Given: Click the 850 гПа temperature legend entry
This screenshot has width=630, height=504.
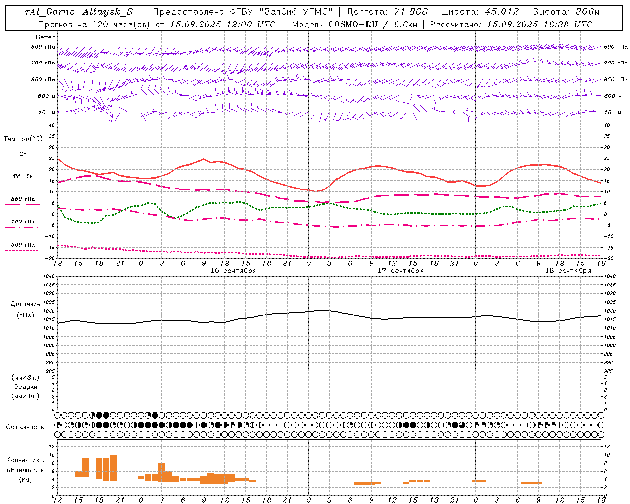Looking at the screenshot, I should tap(23, 199).
